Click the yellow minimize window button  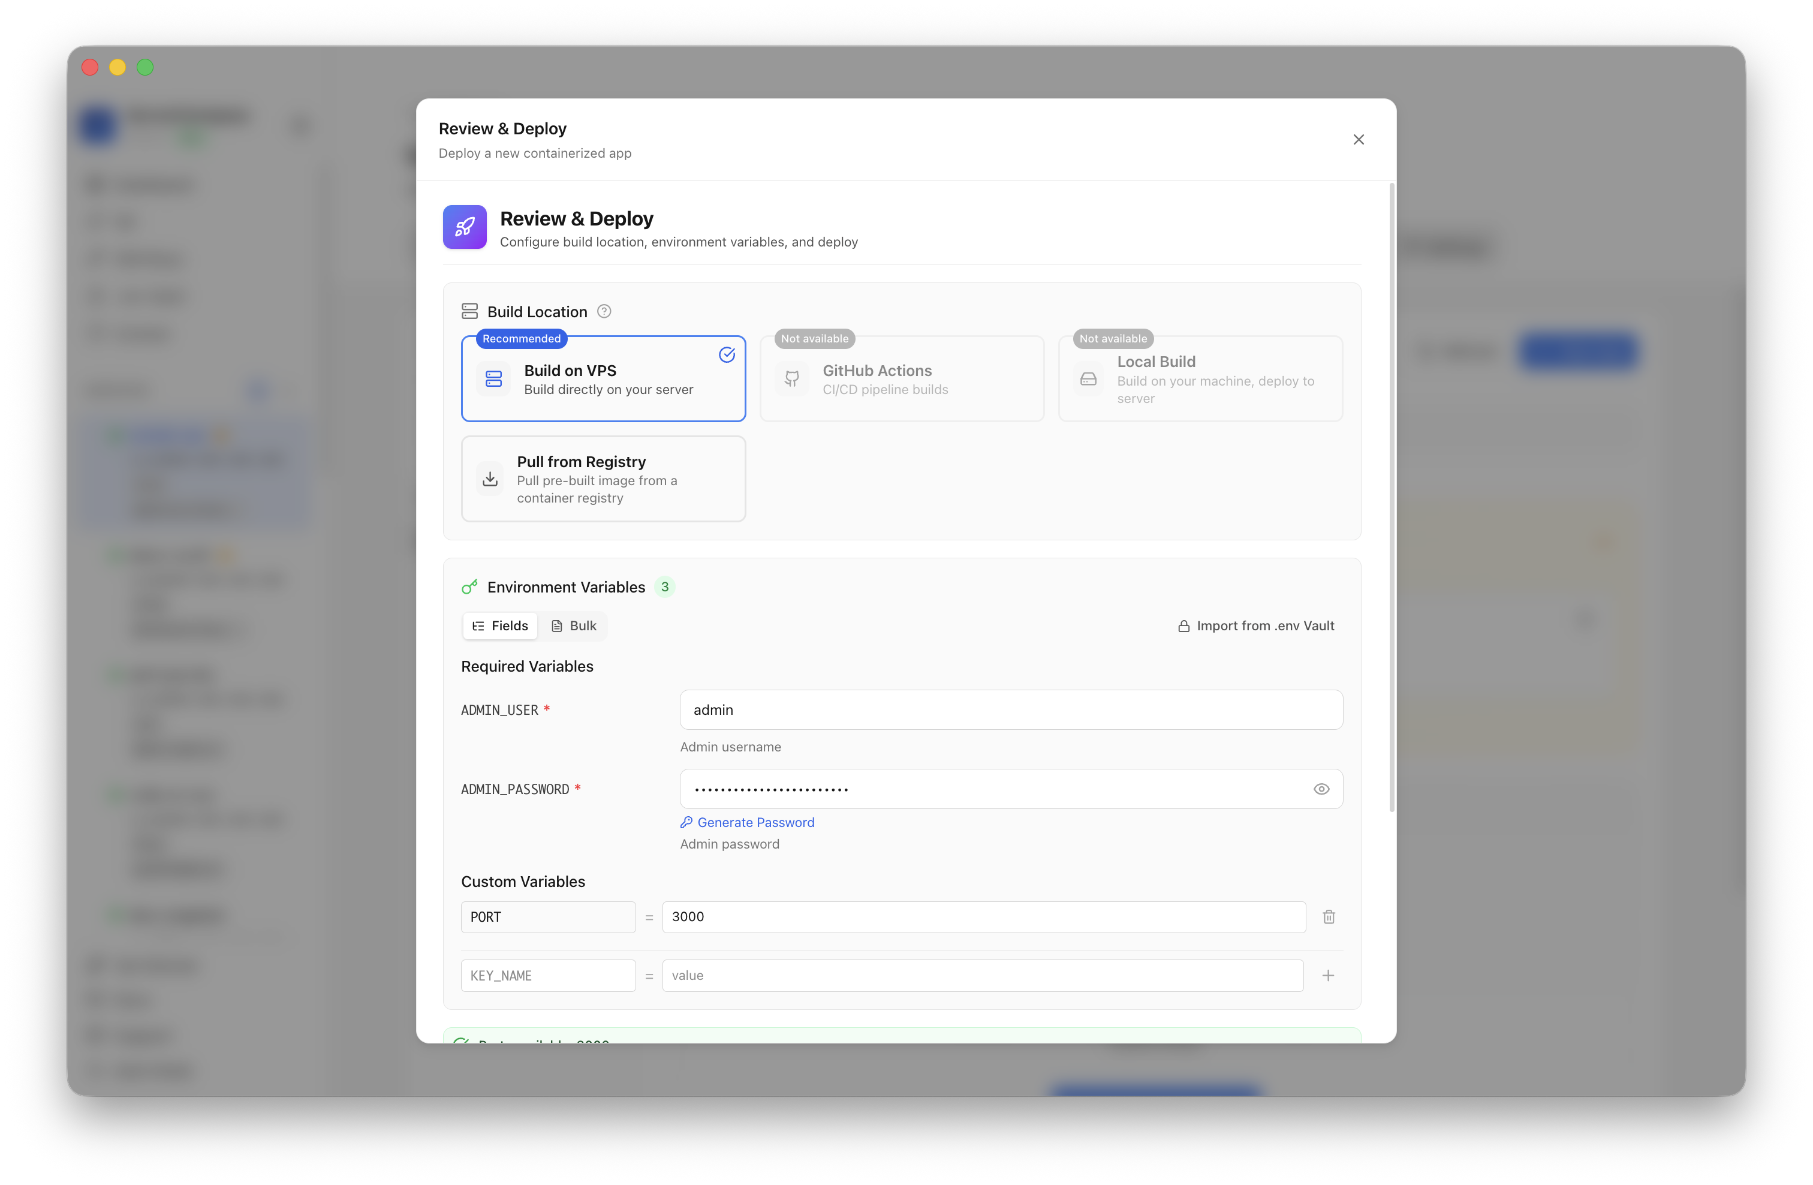click(x=118, y=67)
